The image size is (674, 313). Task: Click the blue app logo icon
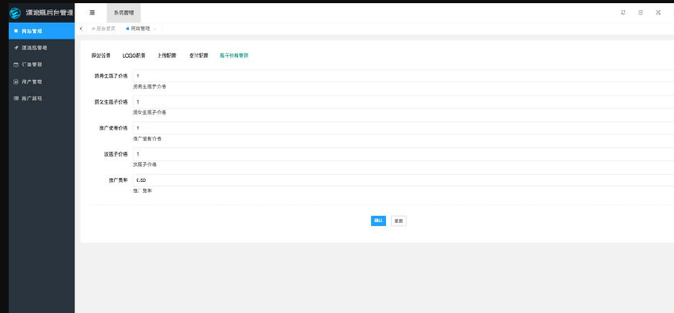15,13
